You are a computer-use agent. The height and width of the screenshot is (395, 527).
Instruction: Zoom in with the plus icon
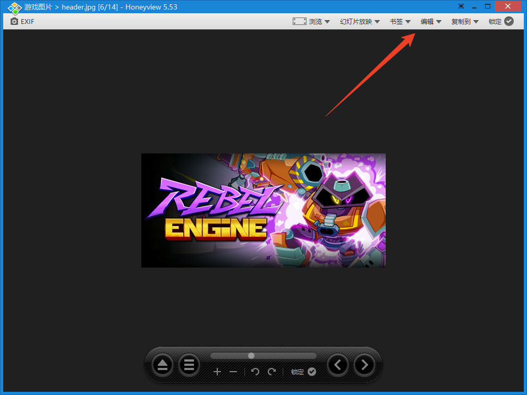pyautogui.click(x=217, y=372)
